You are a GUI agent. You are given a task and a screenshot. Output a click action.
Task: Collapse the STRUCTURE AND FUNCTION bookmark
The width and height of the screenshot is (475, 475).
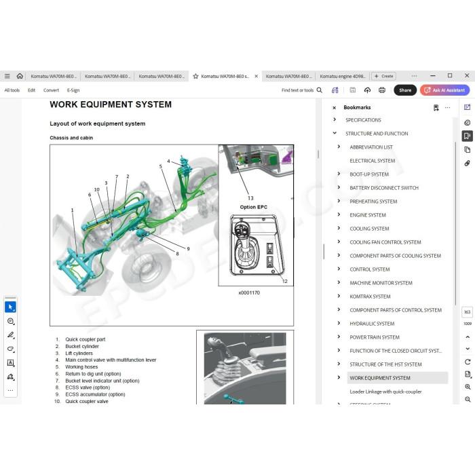(x=335, y=133)
